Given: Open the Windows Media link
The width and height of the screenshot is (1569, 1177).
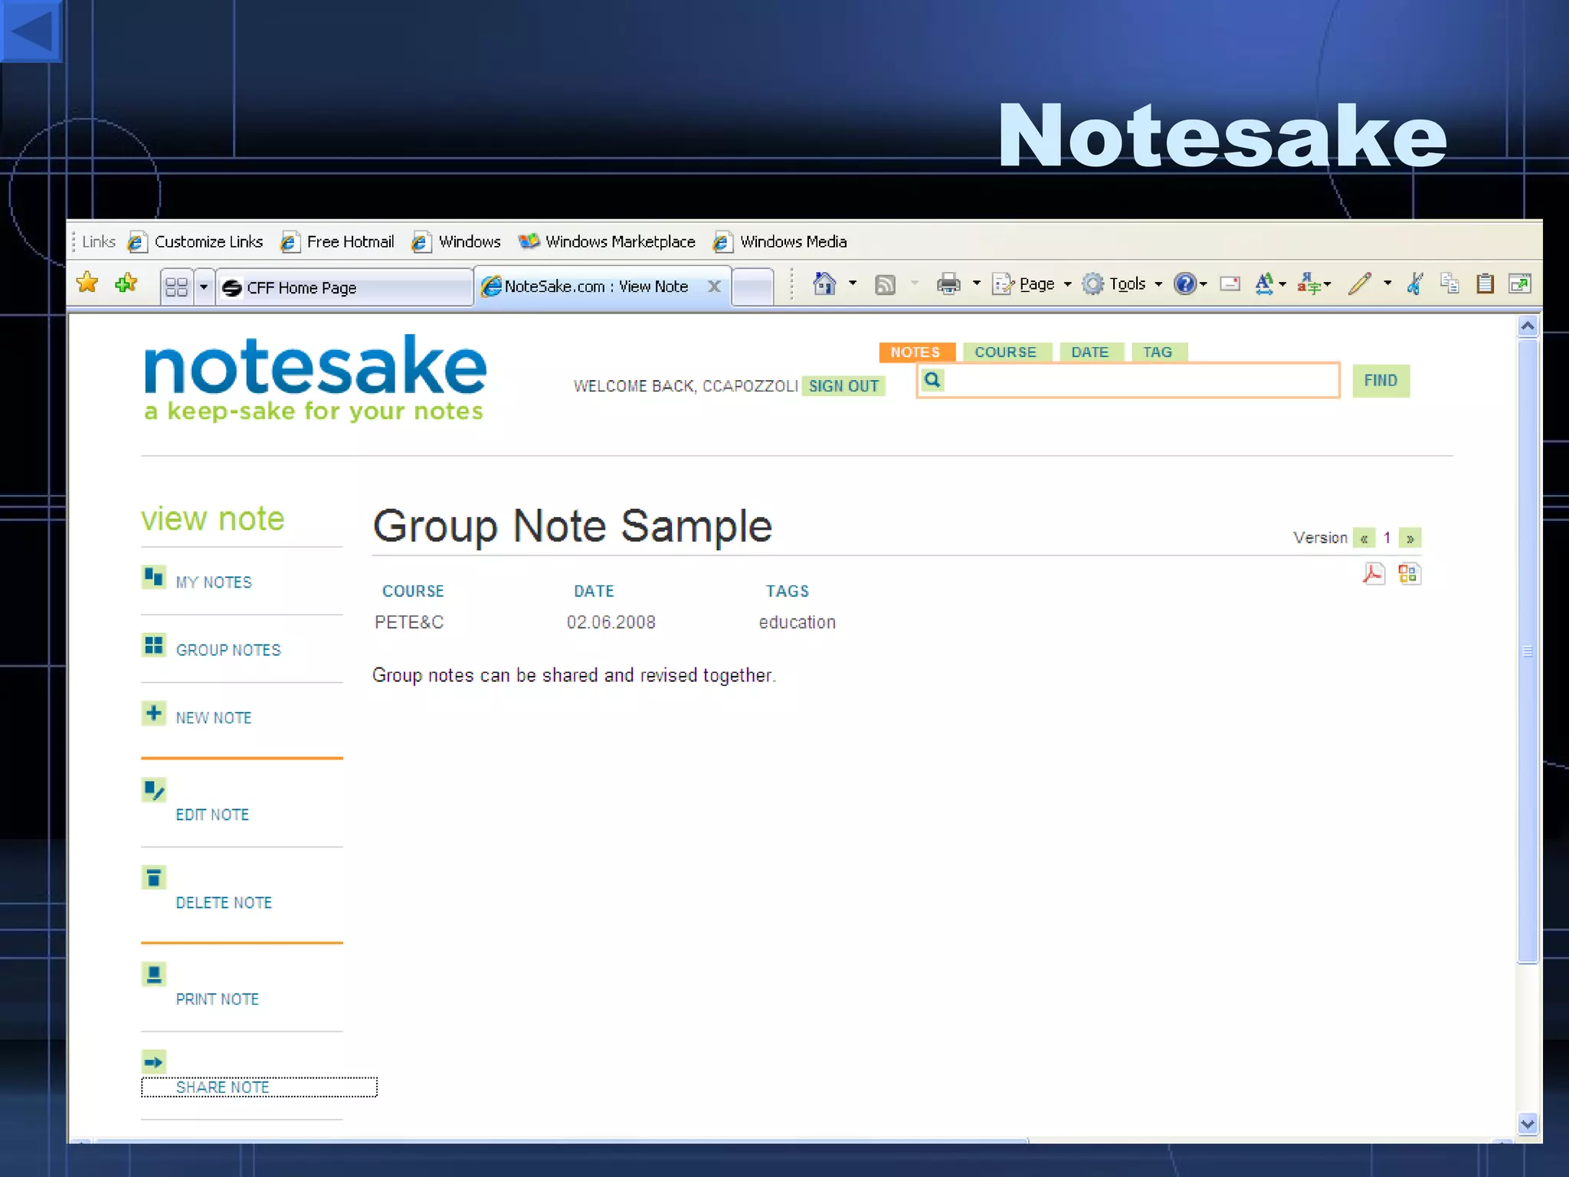Looking at the screenshot, I should pos(780,242).
